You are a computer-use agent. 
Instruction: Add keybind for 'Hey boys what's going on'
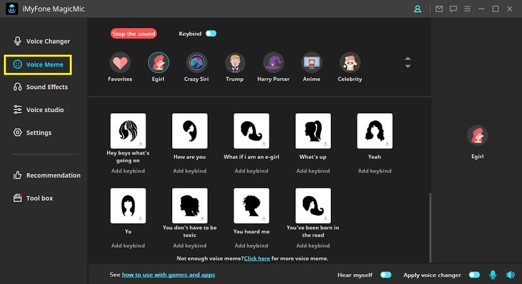click(x=128, y=171)
